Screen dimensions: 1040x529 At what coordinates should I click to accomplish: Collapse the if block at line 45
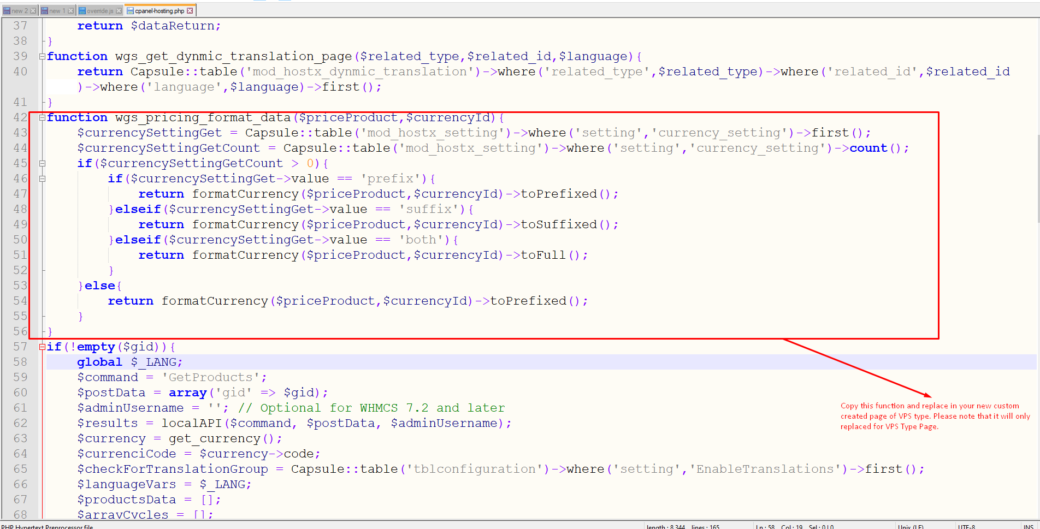pyautogui.click(x=42, y=163)
